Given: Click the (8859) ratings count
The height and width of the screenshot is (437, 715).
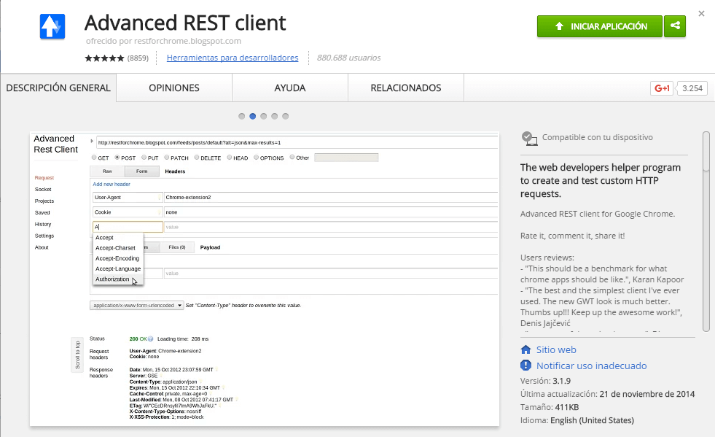Looking at the screenshot, I should [138, 58].
